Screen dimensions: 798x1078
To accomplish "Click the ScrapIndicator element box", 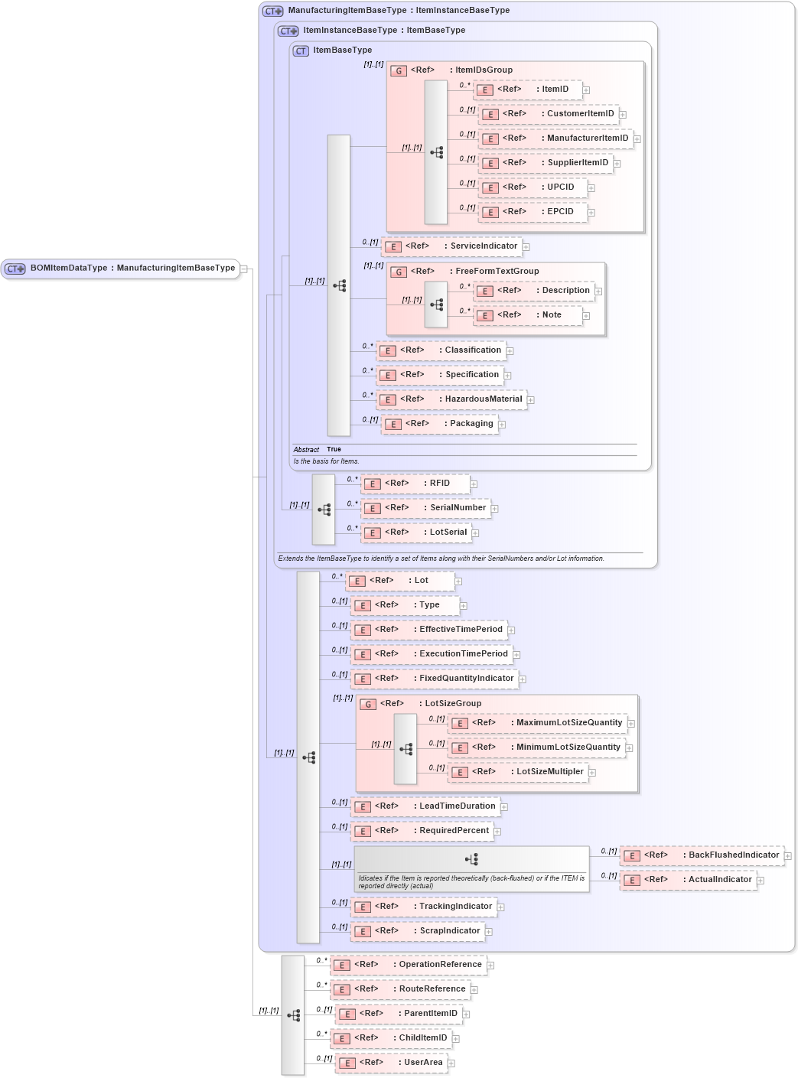I will pos(417,931).
